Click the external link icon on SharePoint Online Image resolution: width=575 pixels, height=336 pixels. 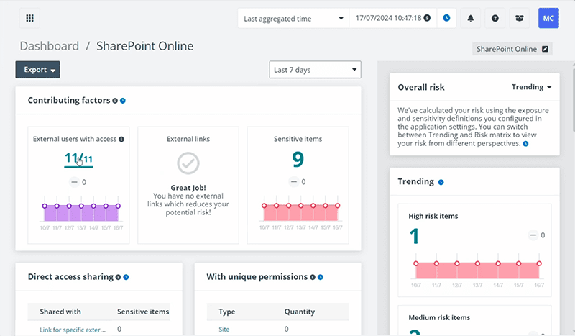click(x=546, y=49)
